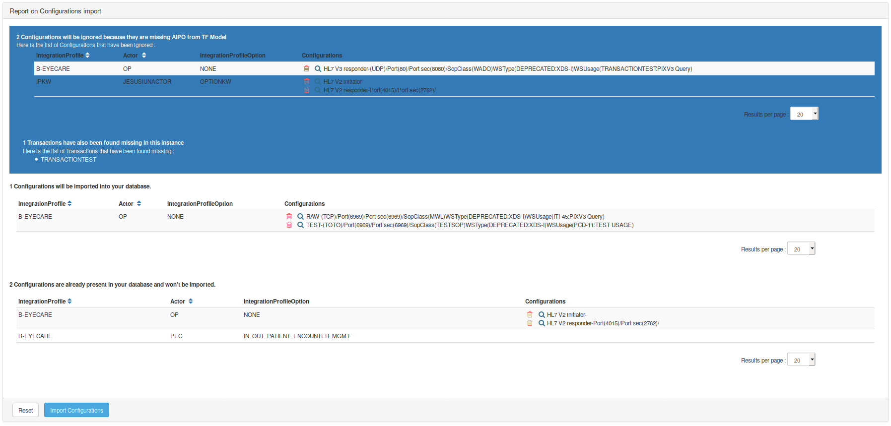This screenshot has height=426, width=891.
Task: View the already-present HL7 V2 responder-Port(4015) configuration
Action: 542,323
